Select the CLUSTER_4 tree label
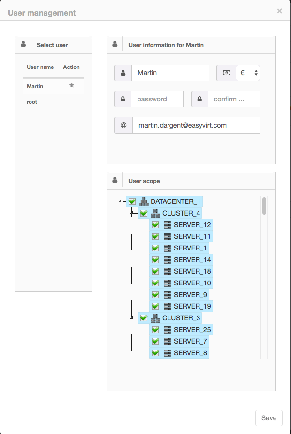This screenshot has height=434, width=291. [x=181, y=213]
